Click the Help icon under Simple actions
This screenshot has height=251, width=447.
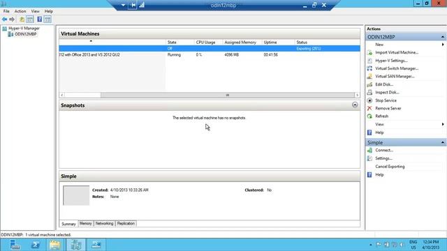(369, 175)
